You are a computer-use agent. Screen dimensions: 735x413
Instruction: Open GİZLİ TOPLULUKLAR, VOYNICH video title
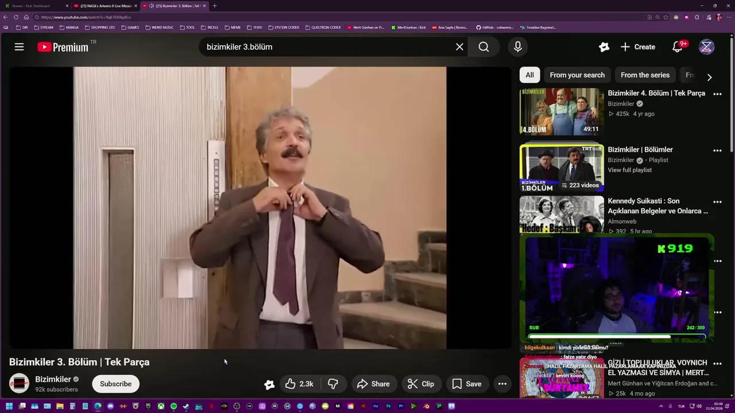click(657, 368)
